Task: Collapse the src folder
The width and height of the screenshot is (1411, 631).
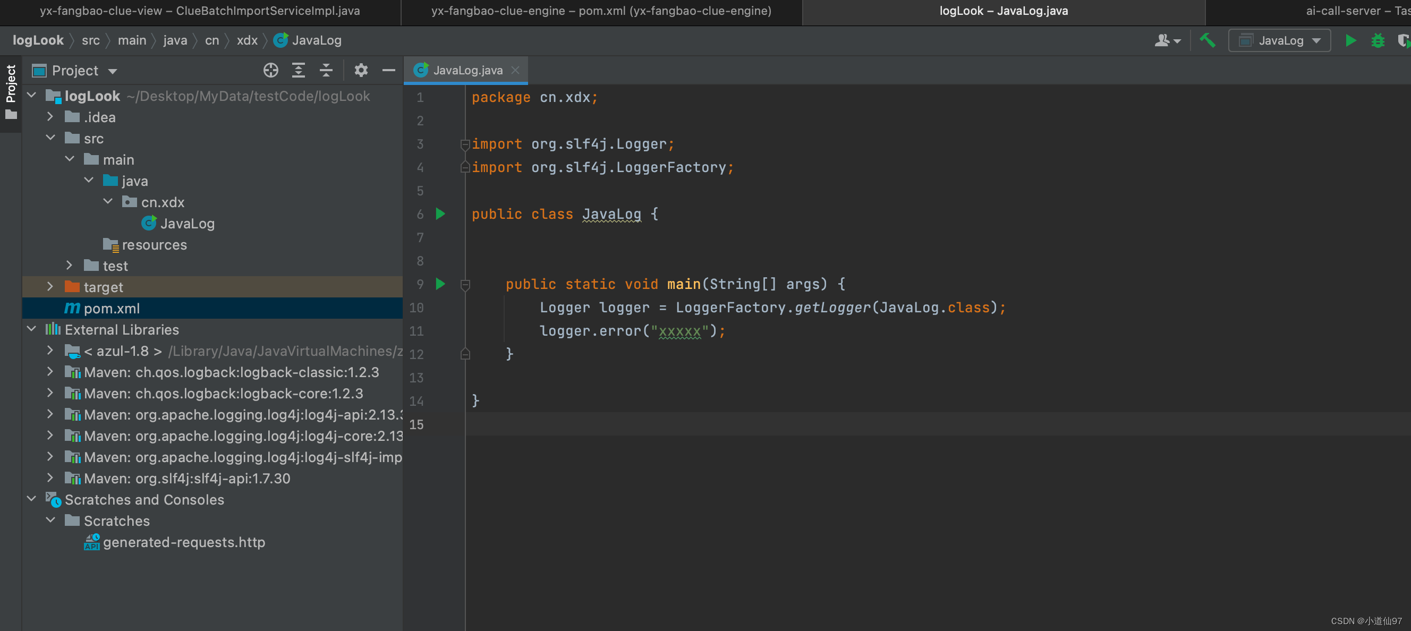Action: tap(50, 138)
